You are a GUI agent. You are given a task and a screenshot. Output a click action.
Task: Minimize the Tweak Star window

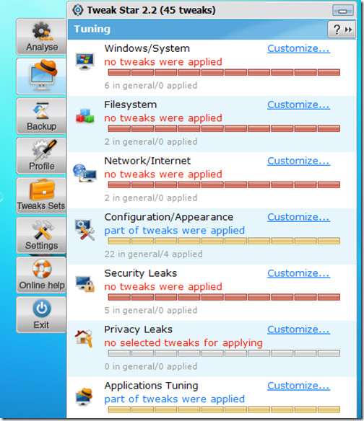[343, 11]
